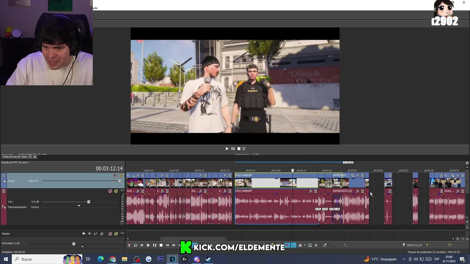Click lock envelopes to events icon
Screen dimensions: 470x264
click(x=310, y=245)
